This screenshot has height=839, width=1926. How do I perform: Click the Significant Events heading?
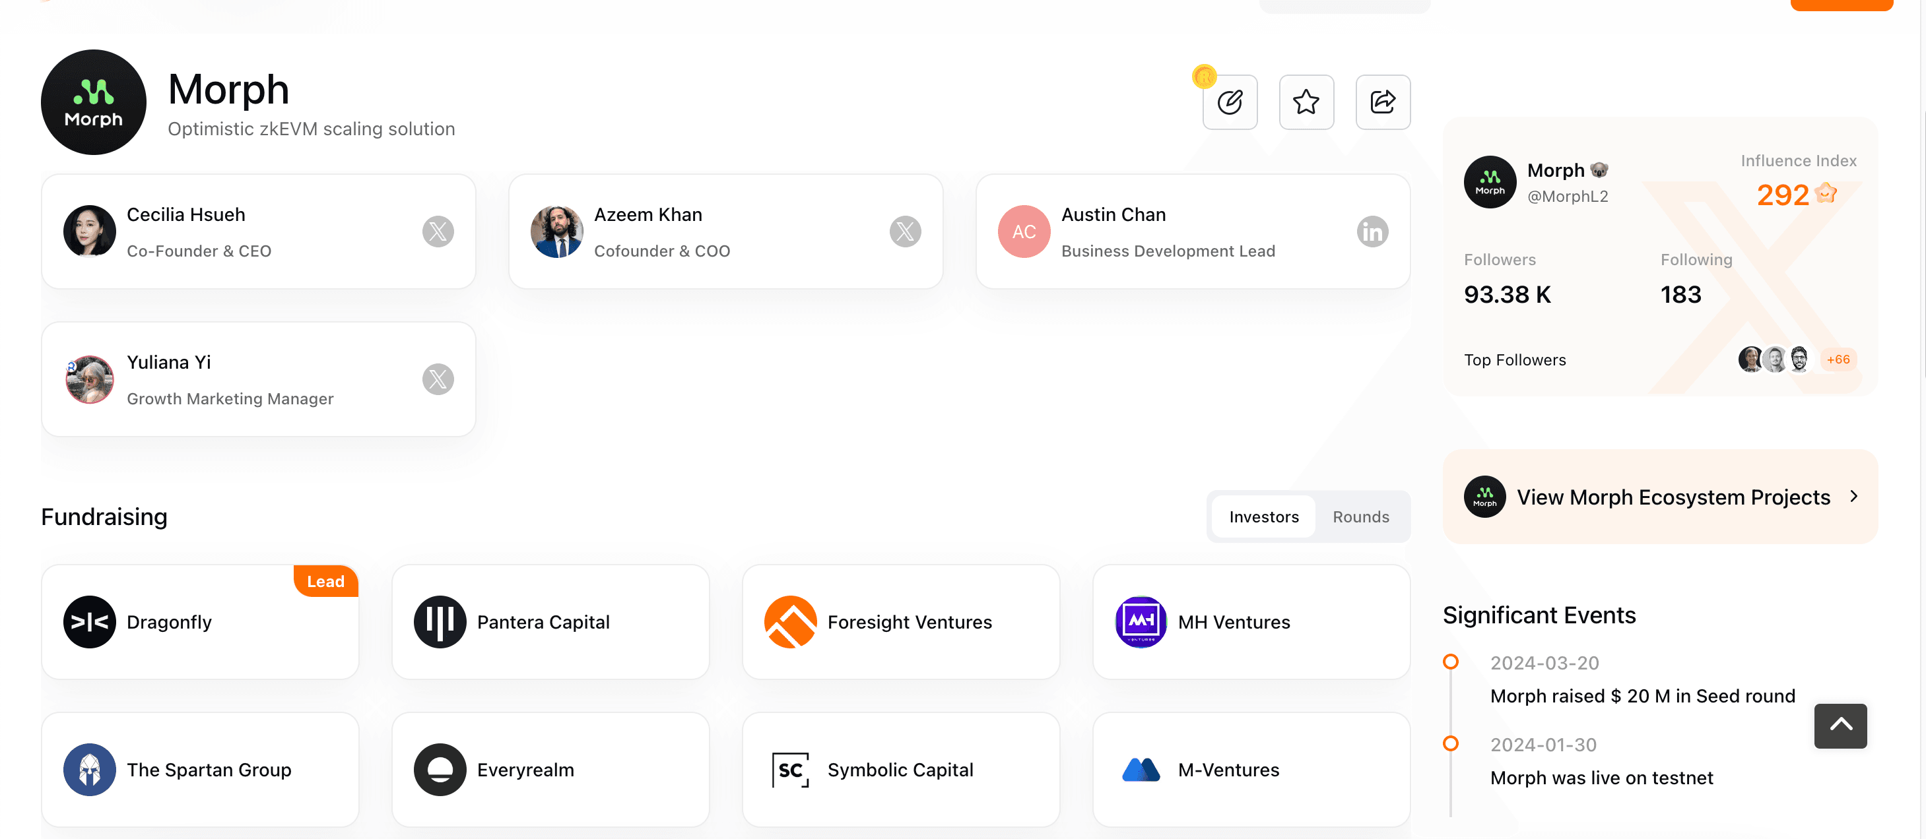click(x=1539, y=615)
